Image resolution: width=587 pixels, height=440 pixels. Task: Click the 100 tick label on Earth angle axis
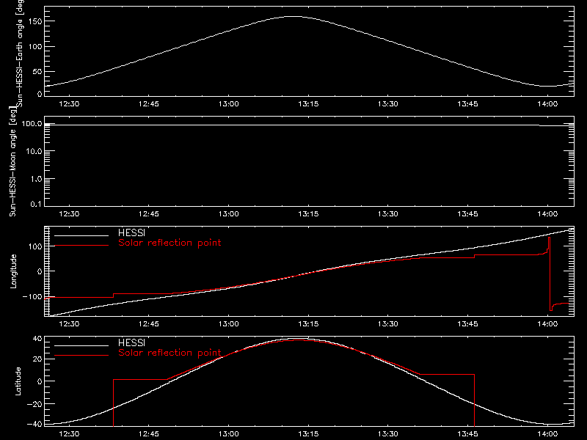[35, 47]
